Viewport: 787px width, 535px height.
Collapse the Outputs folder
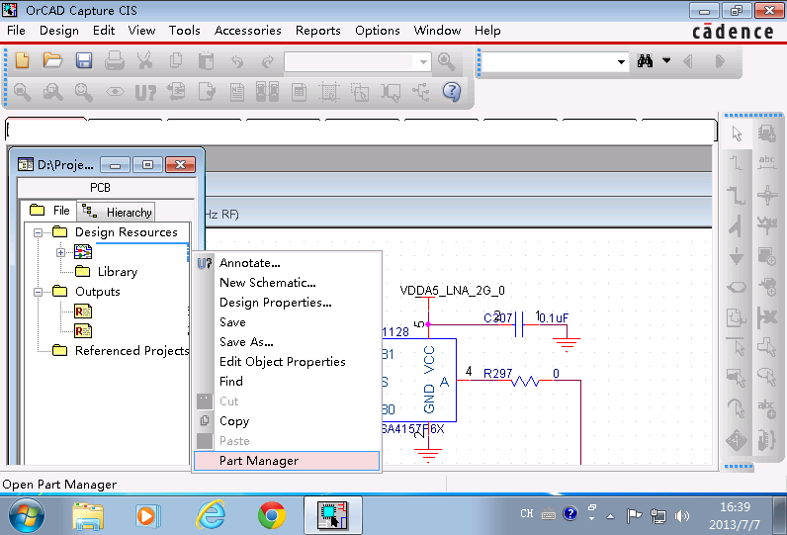point(38,292)
